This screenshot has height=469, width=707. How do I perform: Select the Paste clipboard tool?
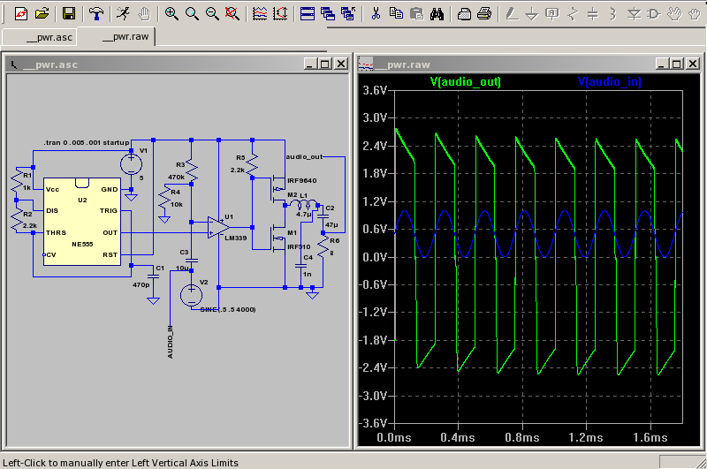416,13
